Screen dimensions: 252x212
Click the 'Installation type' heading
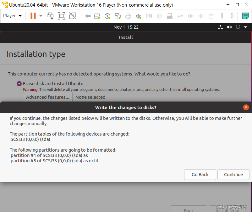pyautogui.click(x=36, y=54)
